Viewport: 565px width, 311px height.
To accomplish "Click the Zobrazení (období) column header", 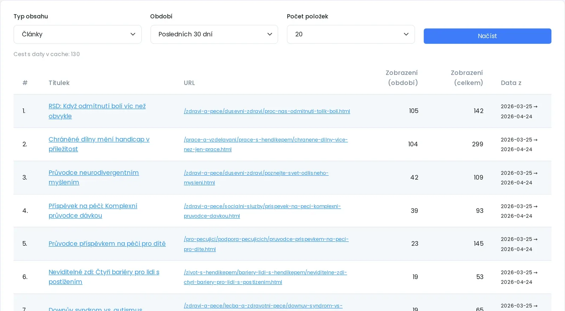I will tap(402, 78).
